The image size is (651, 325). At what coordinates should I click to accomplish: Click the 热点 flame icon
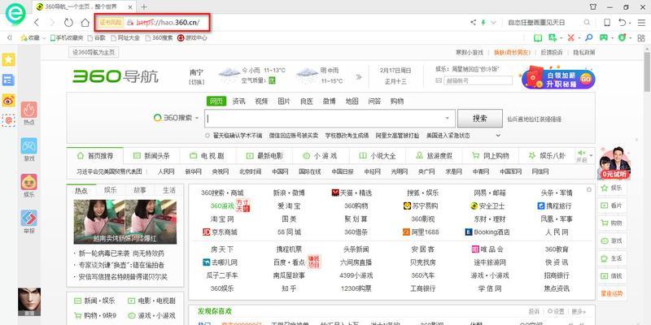tap(29, 110)
